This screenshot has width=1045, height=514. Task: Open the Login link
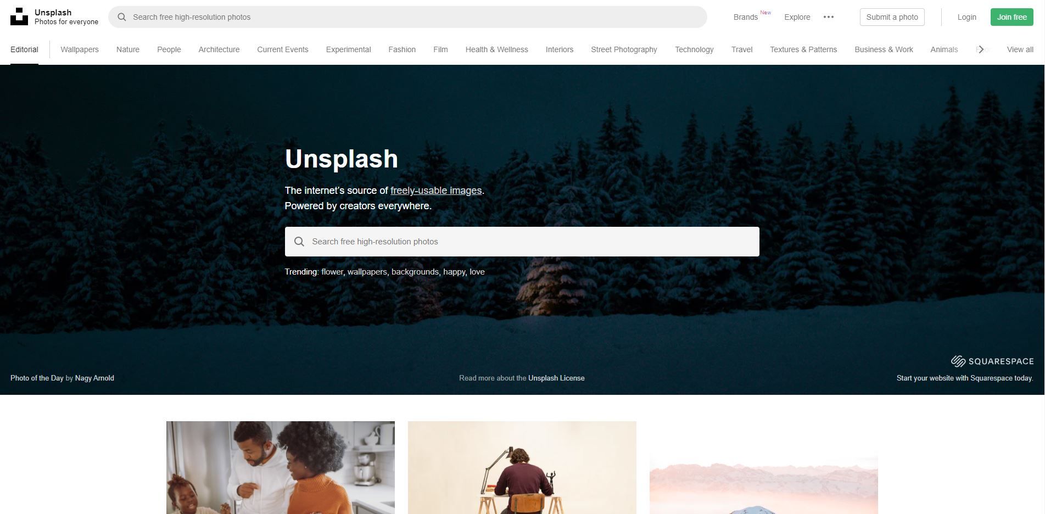tap(967, 17)
